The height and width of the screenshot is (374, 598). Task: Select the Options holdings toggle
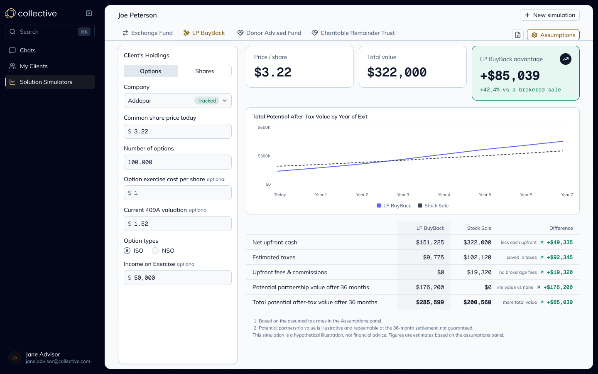tap(151, 71)
